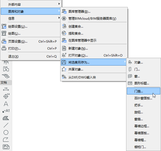Image resolution: width=161 pixels, height=151 pixels.
Task: Expand arrow beside 将选集另存为...
Action: [x=125, y=61]
